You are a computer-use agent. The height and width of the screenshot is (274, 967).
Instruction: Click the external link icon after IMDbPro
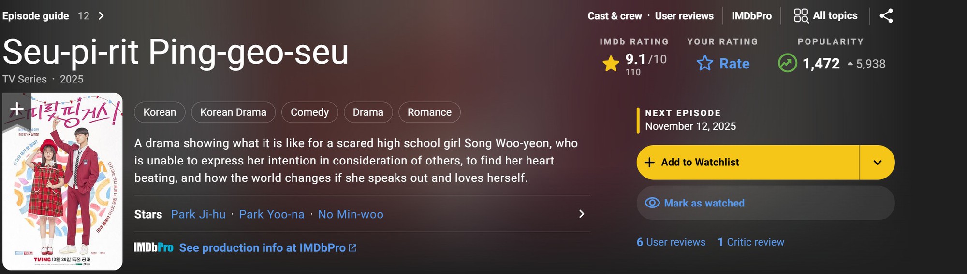pyautogui.click(x=352, y=248)
